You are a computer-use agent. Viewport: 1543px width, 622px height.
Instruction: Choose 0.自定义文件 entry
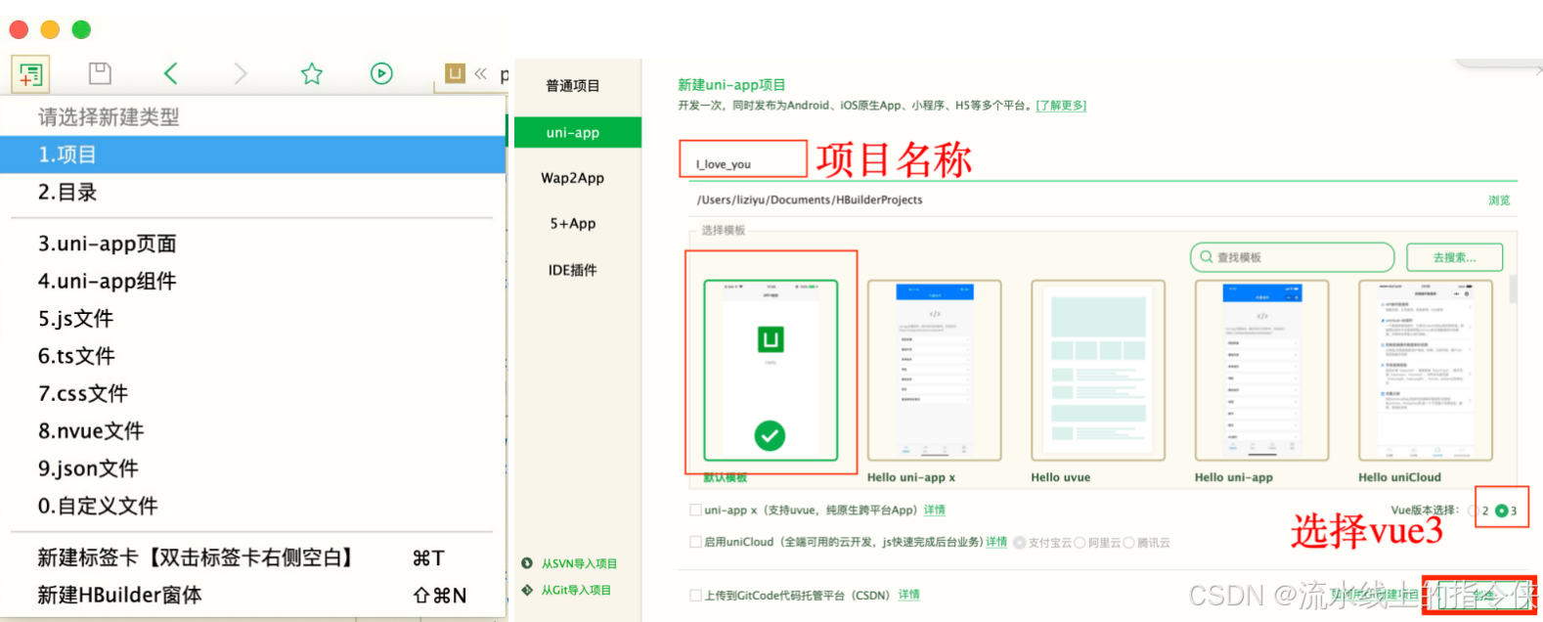253,506
